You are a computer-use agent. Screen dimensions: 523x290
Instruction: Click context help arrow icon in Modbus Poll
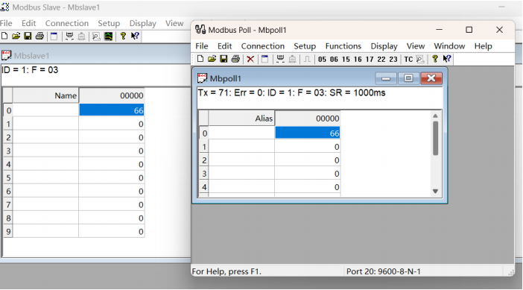click(447, 59)
